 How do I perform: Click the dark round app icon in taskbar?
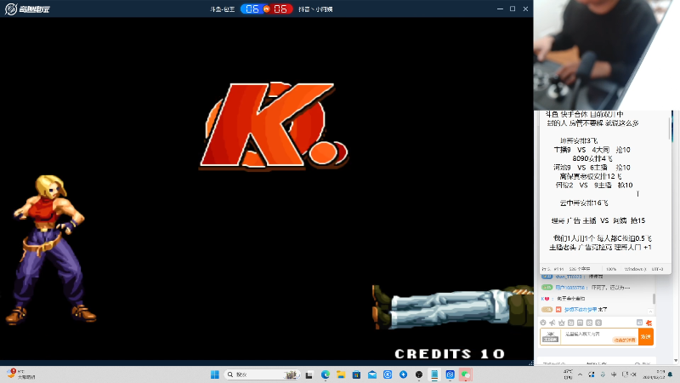(419, 374)
